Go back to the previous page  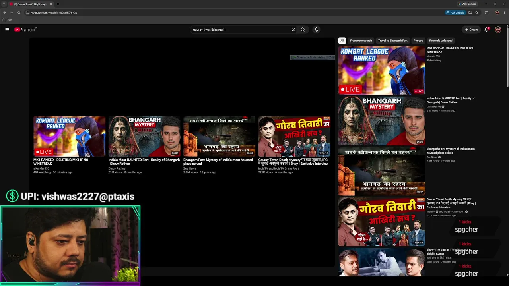point(4,12)
